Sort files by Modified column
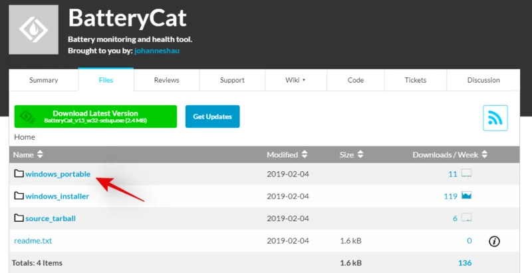 point(287,154)
